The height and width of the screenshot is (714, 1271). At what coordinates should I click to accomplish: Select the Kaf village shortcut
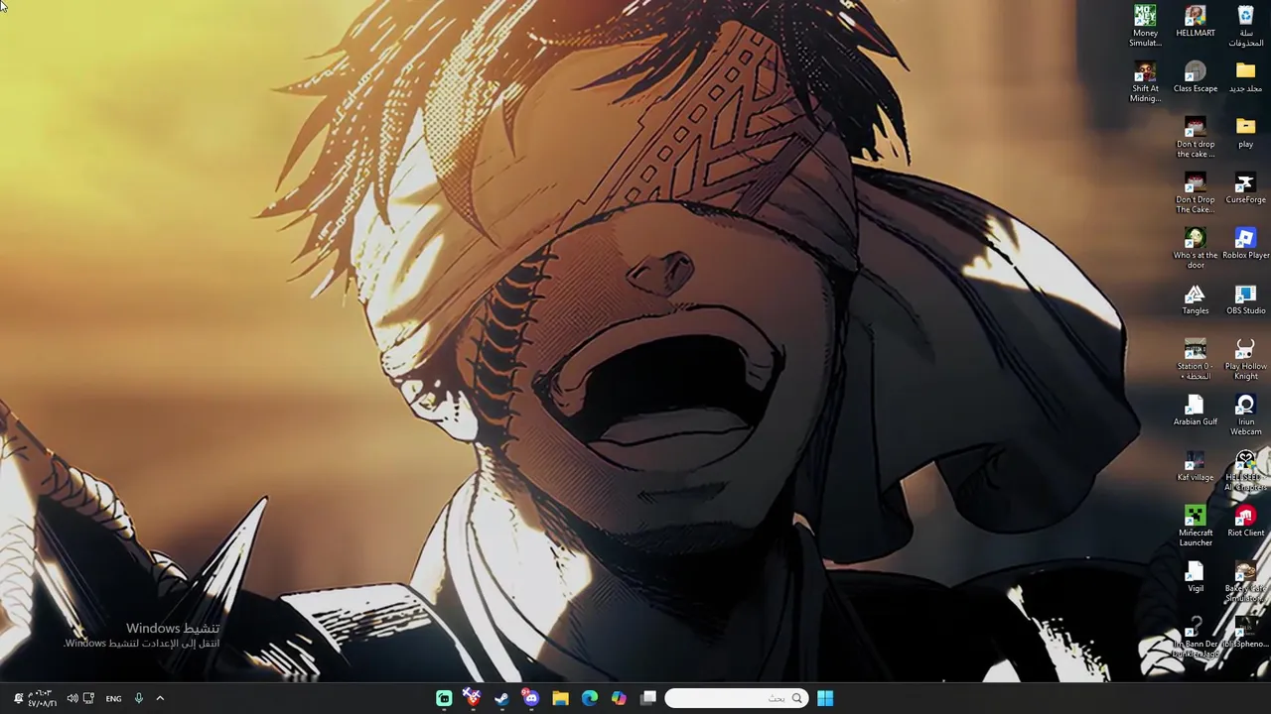pos(1196,466)
